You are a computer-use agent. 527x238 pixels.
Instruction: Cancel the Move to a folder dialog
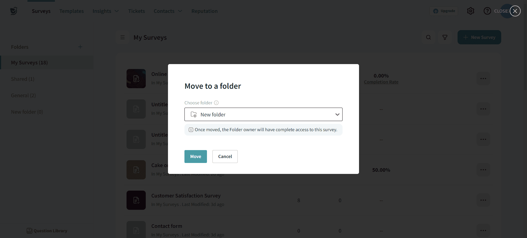pyautogui.click(x=225, y=156)
